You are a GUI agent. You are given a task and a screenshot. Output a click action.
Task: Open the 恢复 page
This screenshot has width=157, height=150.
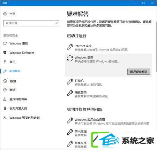click(x=13, y=81)
